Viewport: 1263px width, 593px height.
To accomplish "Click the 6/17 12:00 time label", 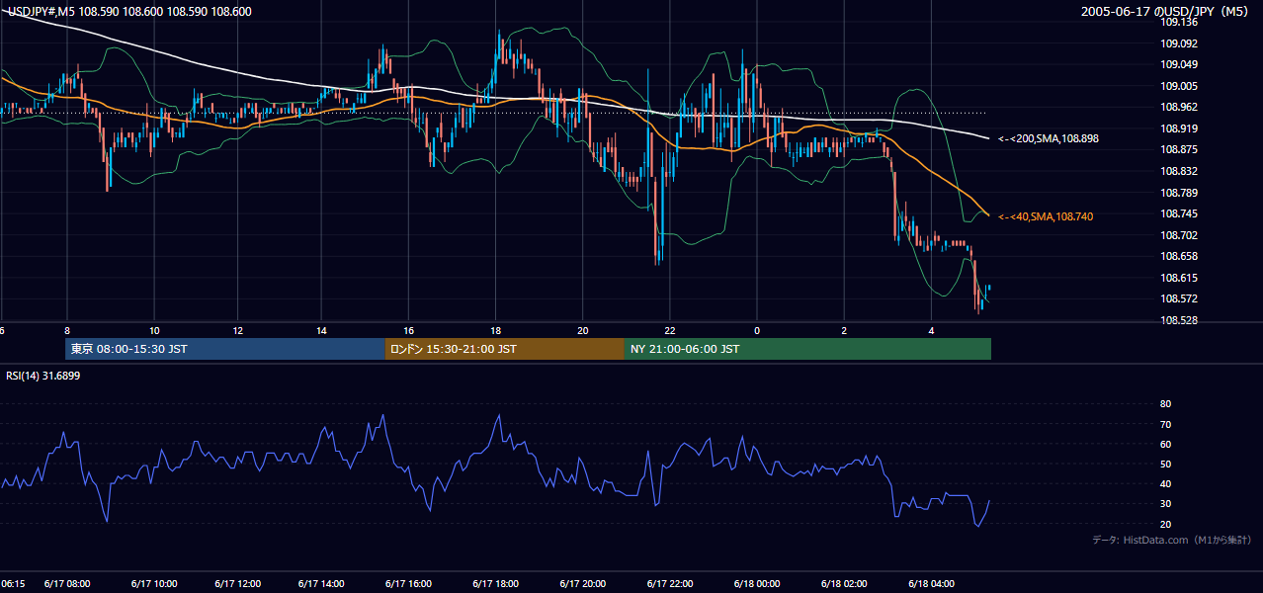I will (x=237, y=584).
